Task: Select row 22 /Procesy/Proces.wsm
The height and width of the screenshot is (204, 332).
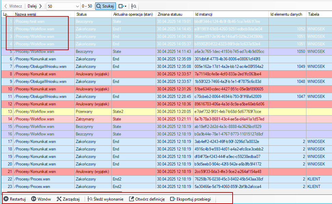Action: 166,179
